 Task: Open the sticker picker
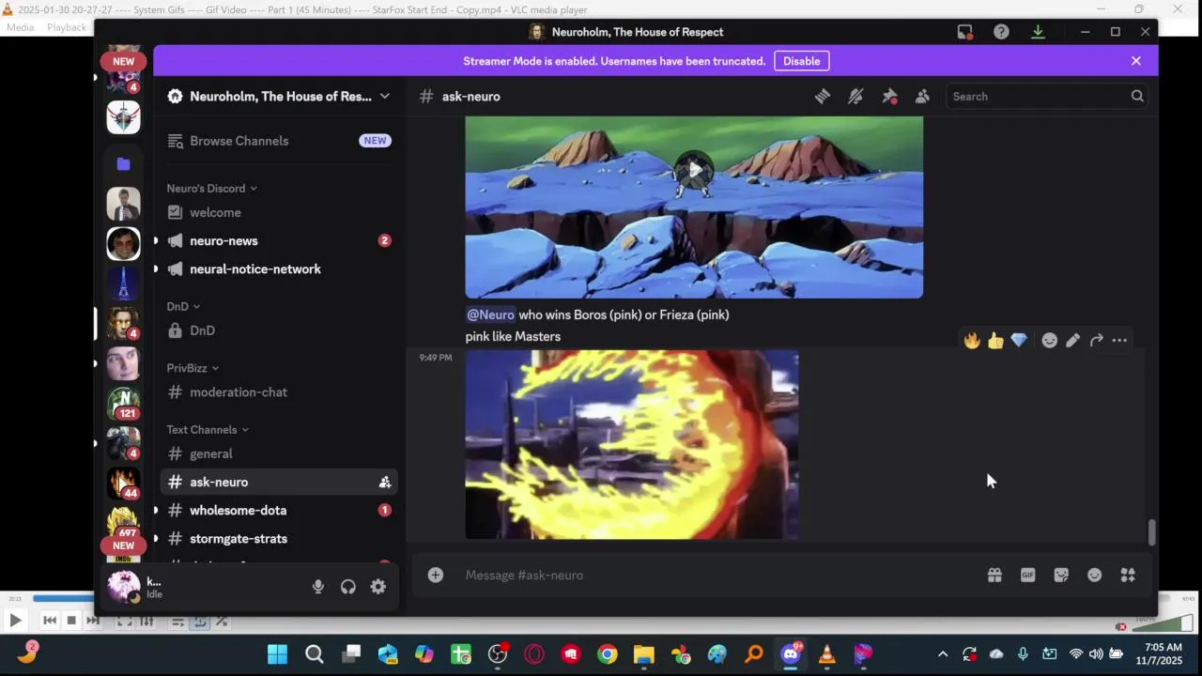tap(1061, 575)
